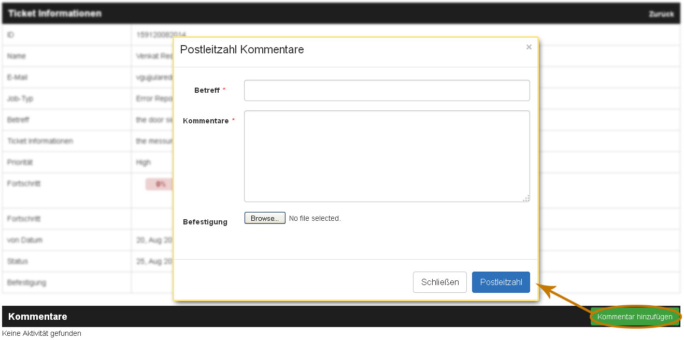
Task: Click inside the Kommentare text area
Action: [x=387, y=155]
